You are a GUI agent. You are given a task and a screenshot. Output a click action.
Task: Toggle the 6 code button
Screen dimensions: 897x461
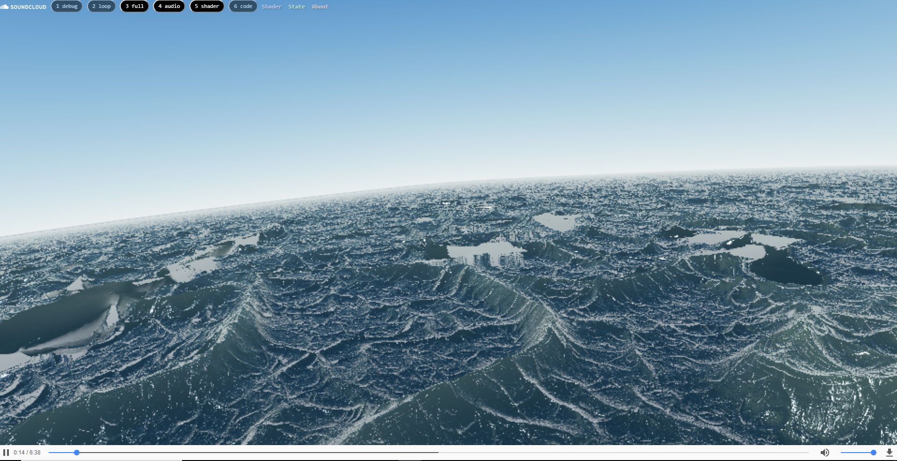(243, 6)
